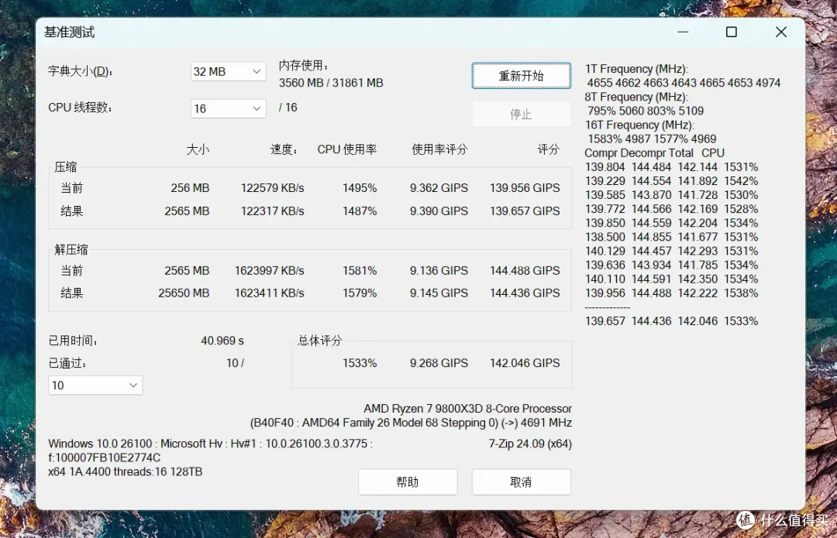Close the 基准测试 benchmark window
The height and width of the screenshot is (538, 837).
[x=781, y=32]
